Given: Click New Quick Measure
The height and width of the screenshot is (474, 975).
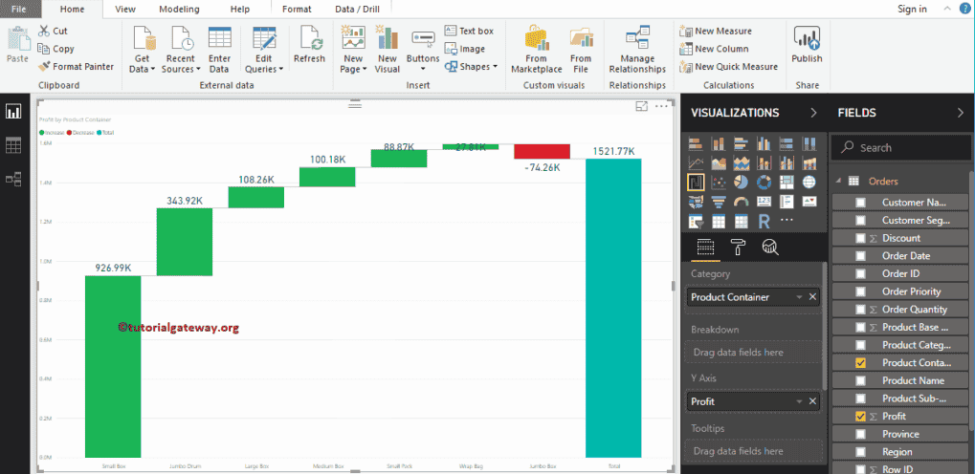Looking at the screenshot, I should point(729,67).
